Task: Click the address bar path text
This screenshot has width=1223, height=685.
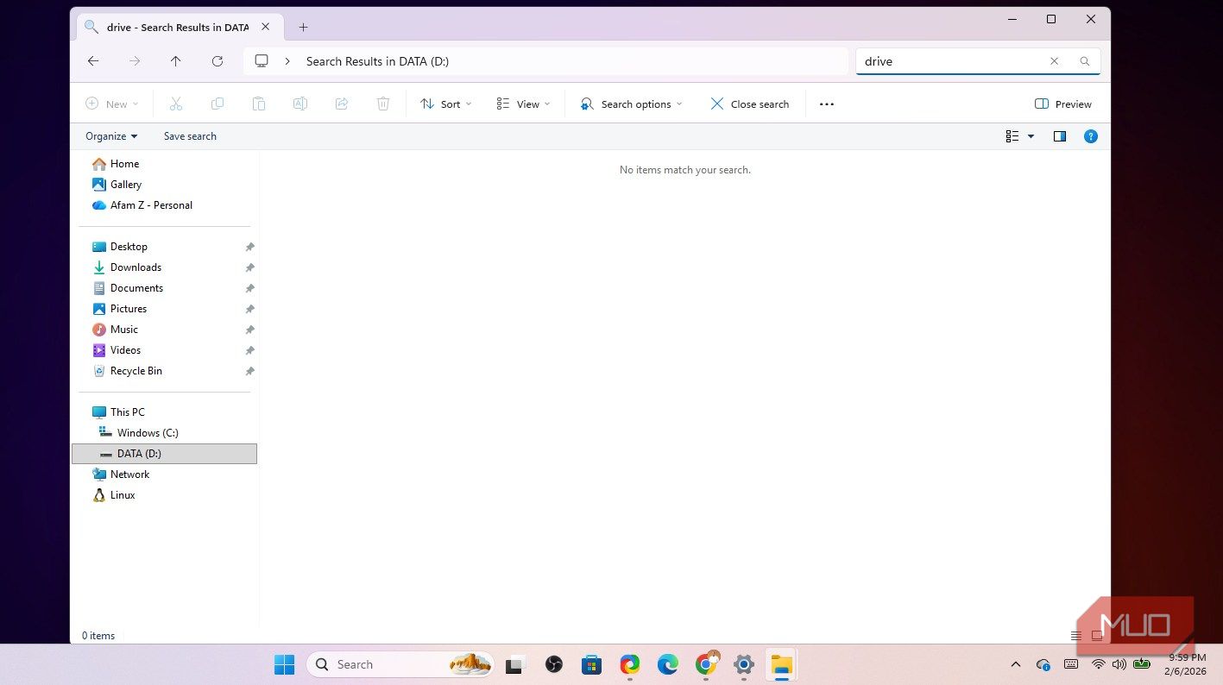Action: [x=377, y=61]
